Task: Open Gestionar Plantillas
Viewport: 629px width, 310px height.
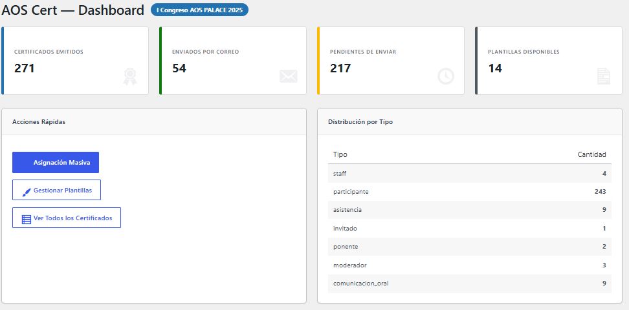Action: (56, 190)
